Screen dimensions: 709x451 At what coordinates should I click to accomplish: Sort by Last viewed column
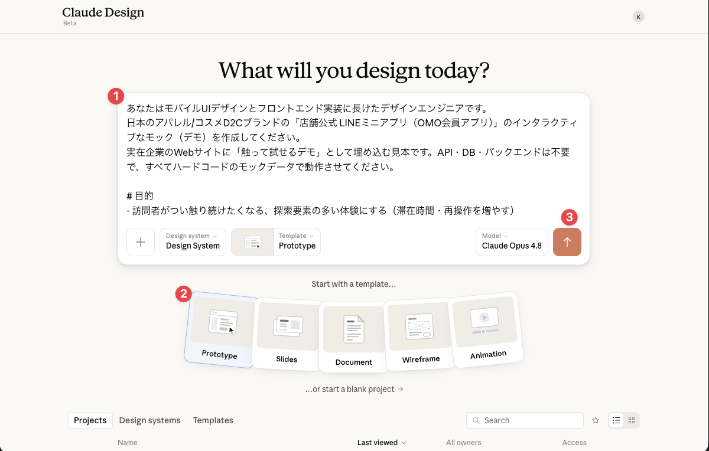pyautogui.click(x=382, y=442)
